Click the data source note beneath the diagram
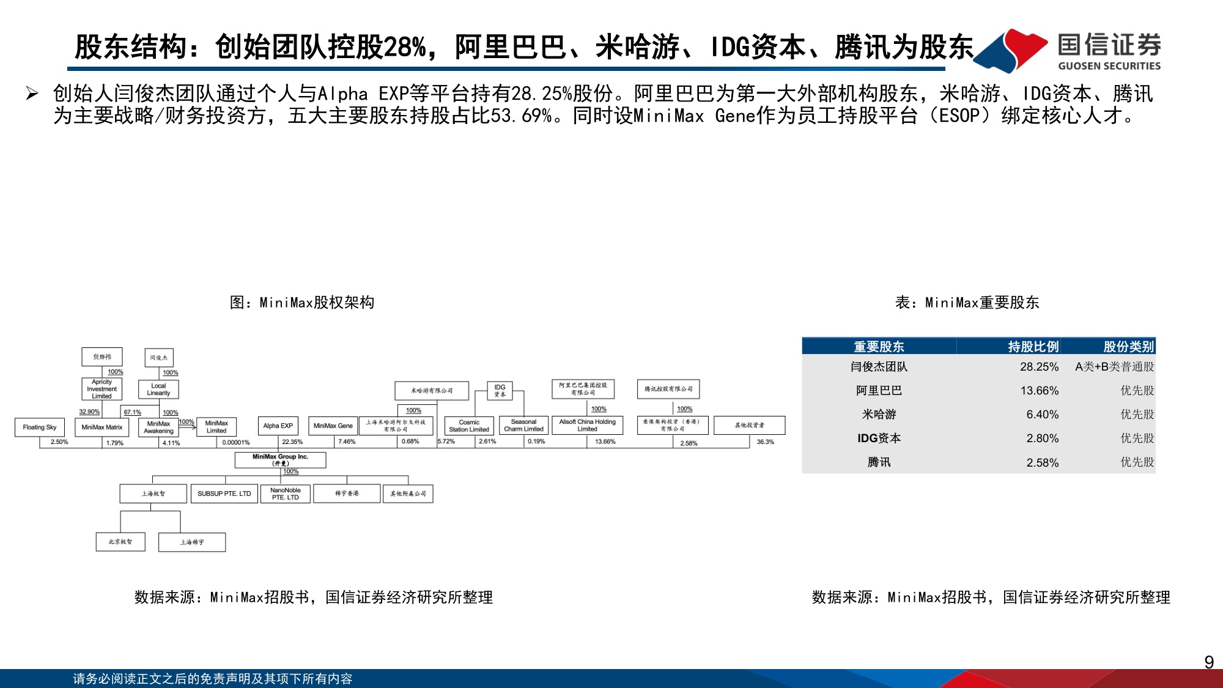 (314, 597)
